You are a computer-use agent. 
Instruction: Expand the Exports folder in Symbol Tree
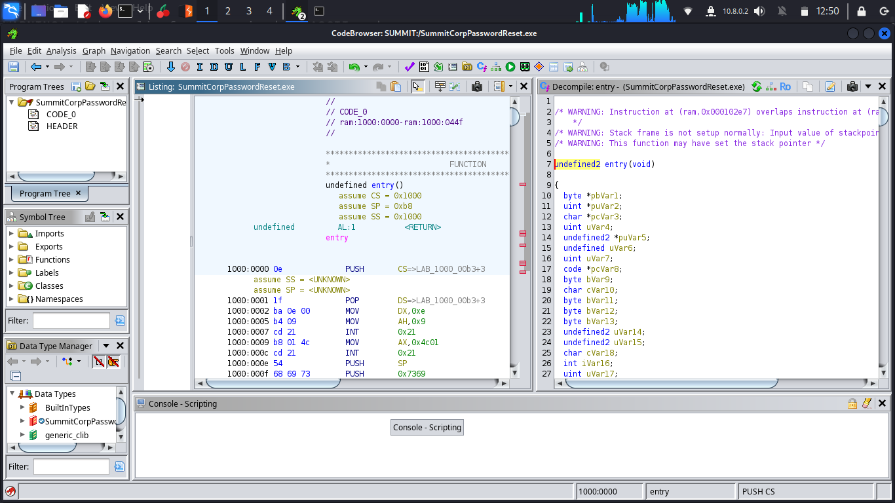coord(11,246)
